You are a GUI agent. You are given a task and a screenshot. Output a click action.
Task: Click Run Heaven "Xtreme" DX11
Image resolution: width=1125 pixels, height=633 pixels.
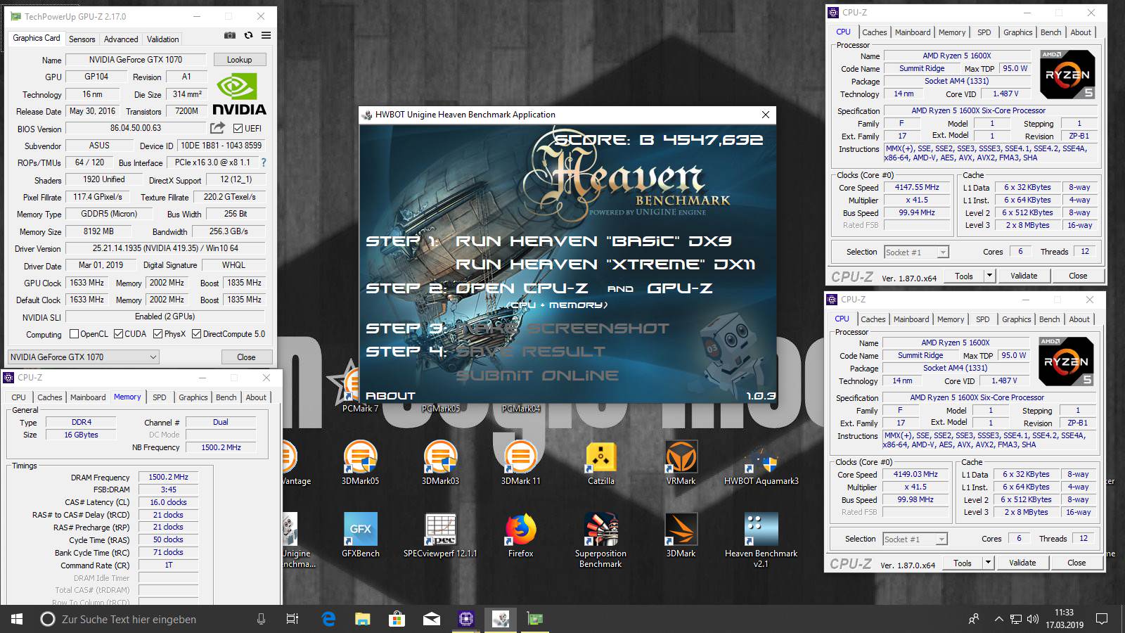click(x=605, y=264)
